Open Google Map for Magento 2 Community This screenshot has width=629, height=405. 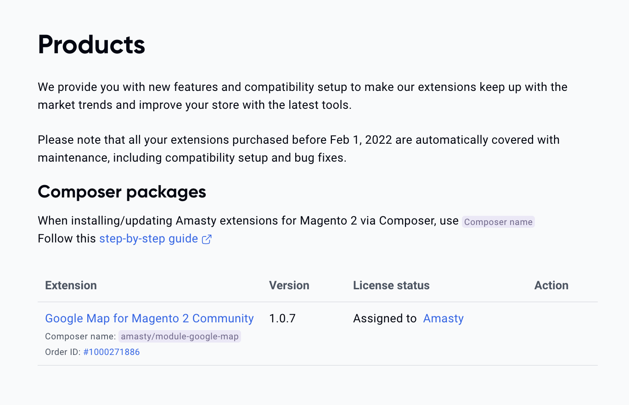click(149, 318)
